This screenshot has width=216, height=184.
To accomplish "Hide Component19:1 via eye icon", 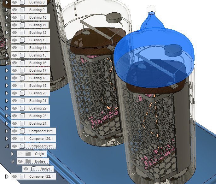I will tap(15, 131).
